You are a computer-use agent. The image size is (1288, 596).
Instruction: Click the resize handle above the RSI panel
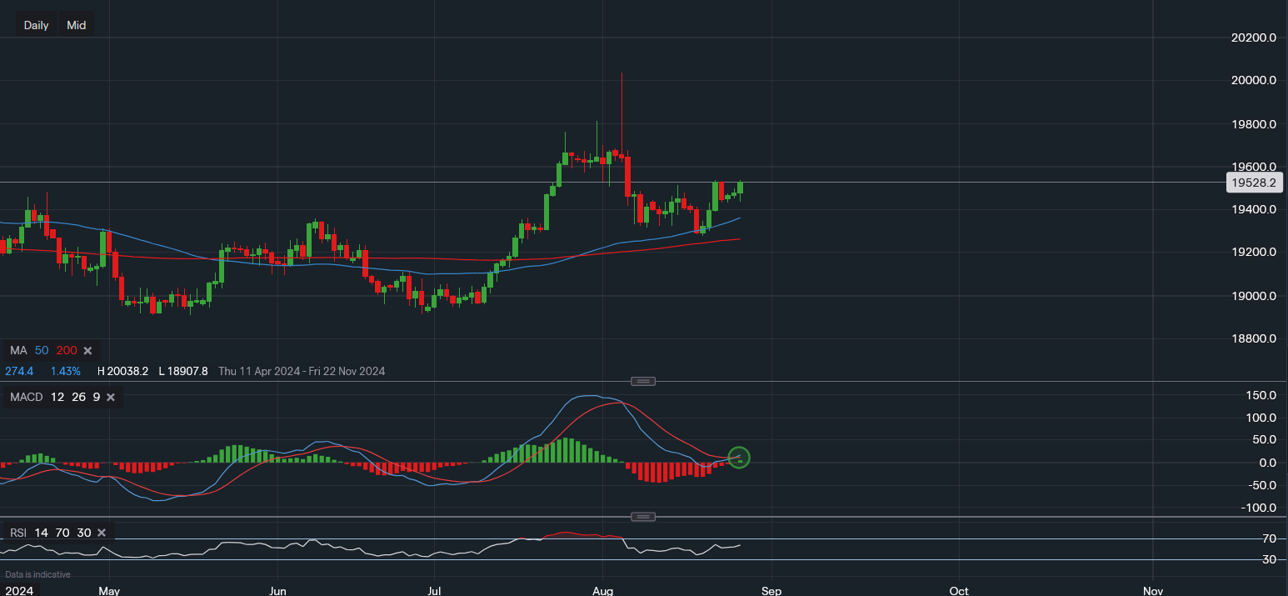(642, 517)
